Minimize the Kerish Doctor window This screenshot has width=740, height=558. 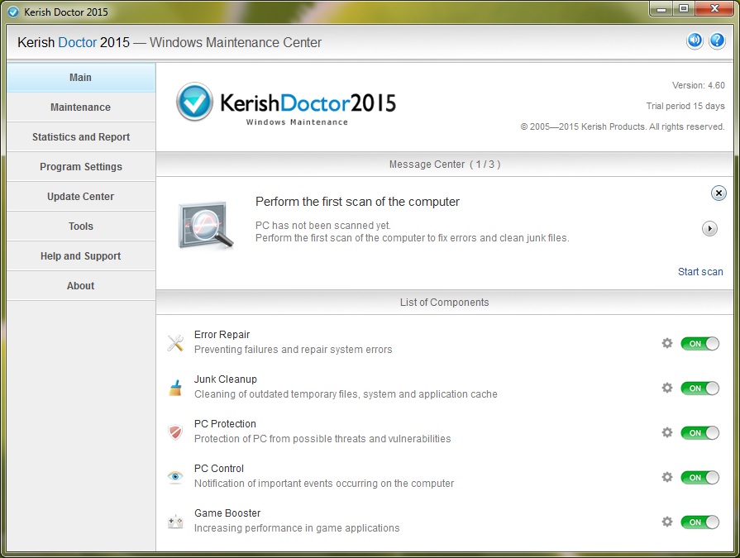tap(661, 8)
